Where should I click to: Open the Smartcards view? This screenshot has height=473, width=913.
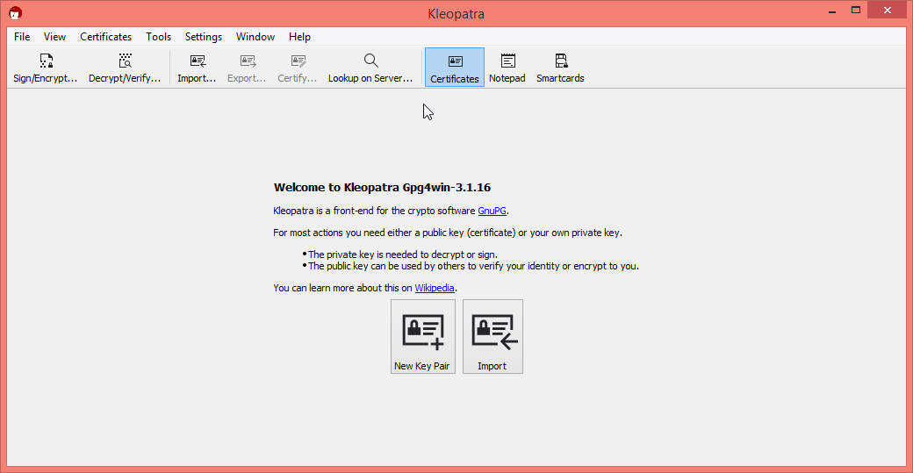(560, 68)
